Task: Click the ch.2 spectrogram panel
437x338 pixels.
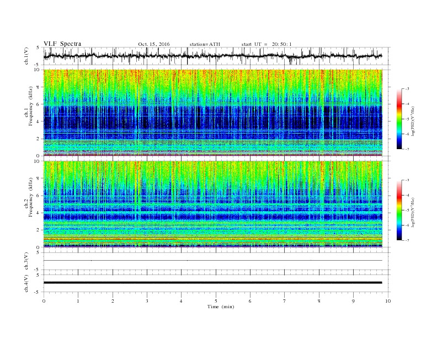Action: 213,204
